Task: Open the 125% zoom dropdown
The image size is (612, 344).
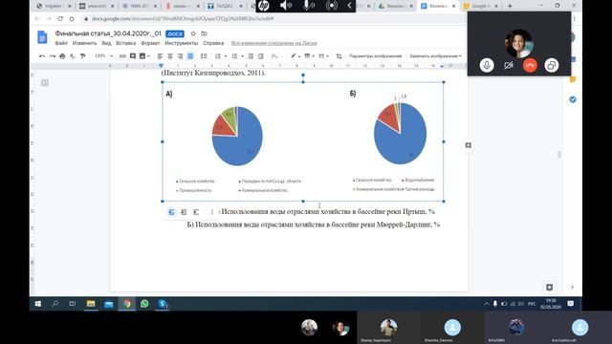Action: click(x=103, y=56)
